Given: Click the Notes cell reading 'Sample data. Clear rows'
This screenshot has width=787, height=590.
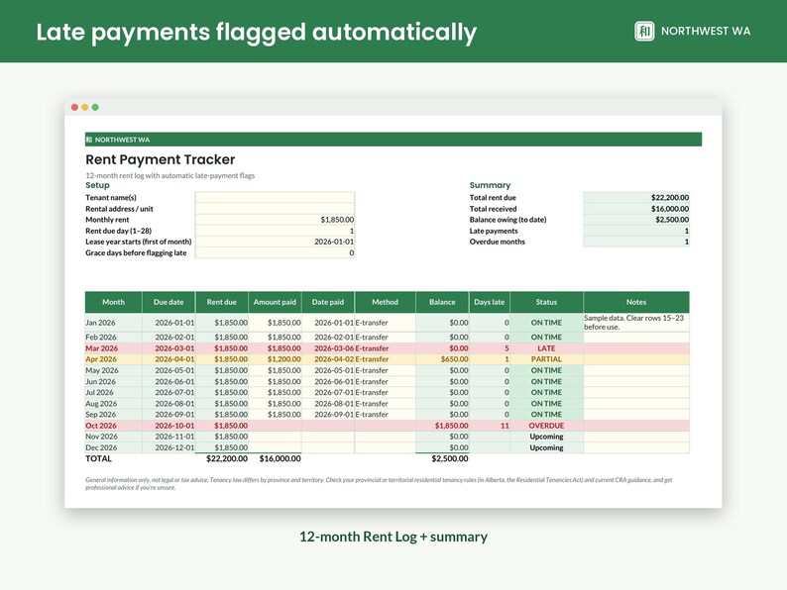Looking at the screenshot, I should 636,323.
